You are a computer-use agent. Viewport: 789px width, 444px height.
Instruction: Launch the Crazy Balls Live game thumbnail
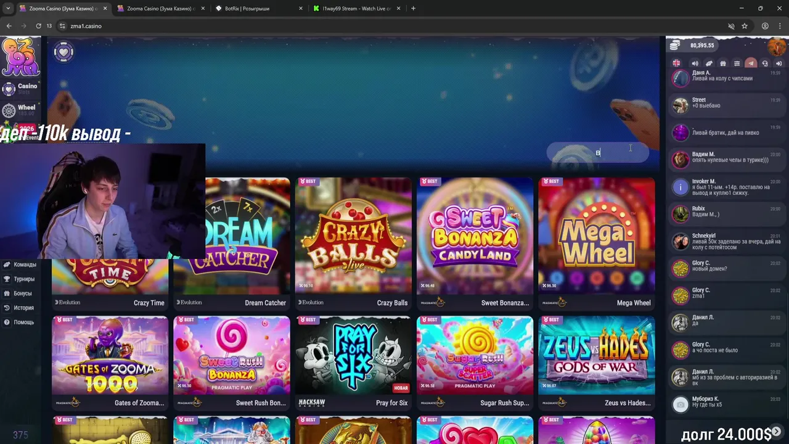click(x=353, y=236)
